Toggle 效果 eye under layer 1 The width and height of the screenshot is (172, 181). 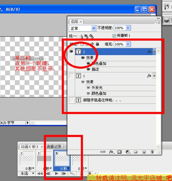(x=83, y=82)
